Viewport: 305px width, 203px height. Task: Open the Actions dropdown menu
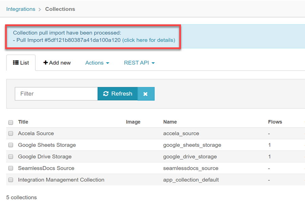97,63
